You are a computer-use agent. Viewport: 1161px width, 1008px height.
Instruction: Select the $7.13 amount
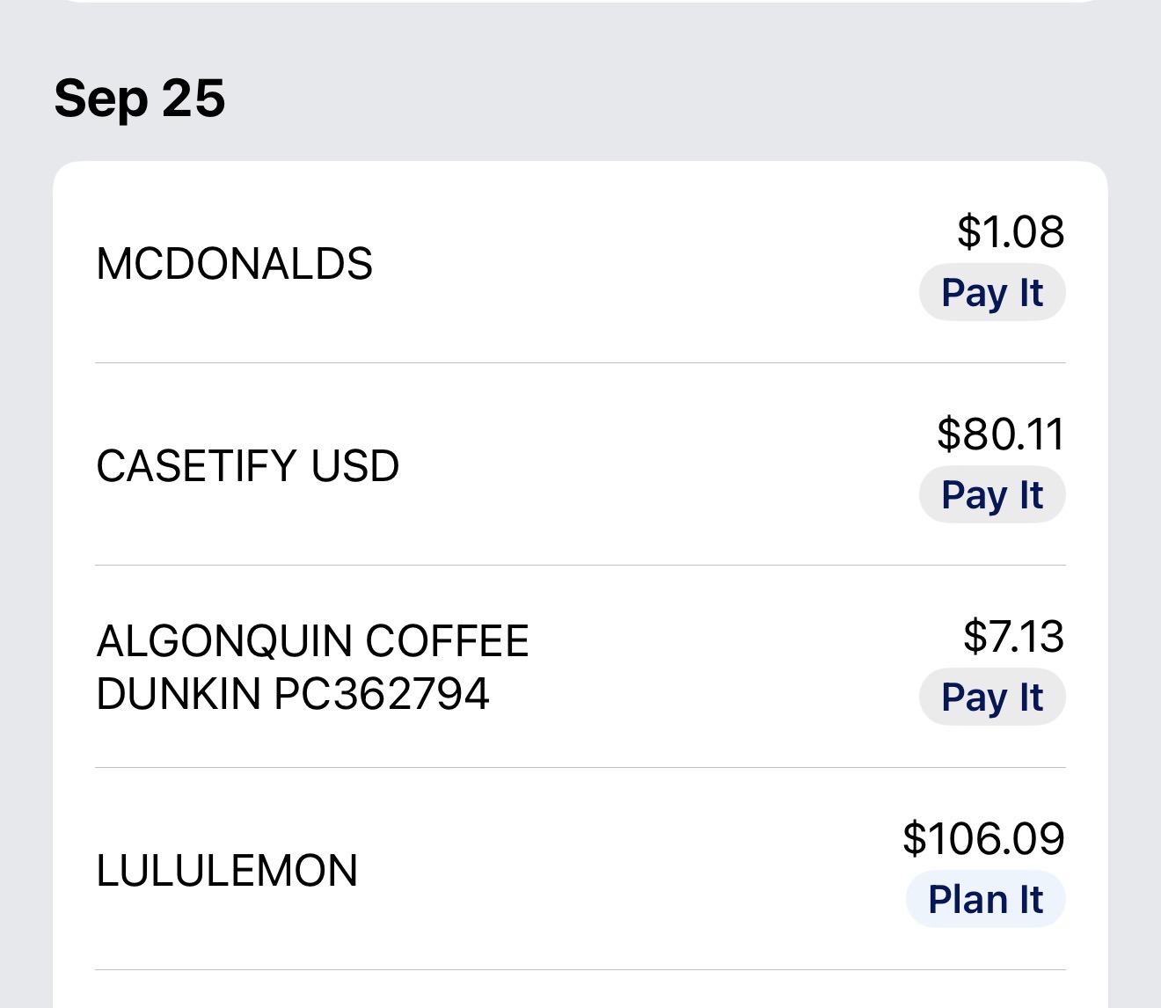(x=1013, y=636)
